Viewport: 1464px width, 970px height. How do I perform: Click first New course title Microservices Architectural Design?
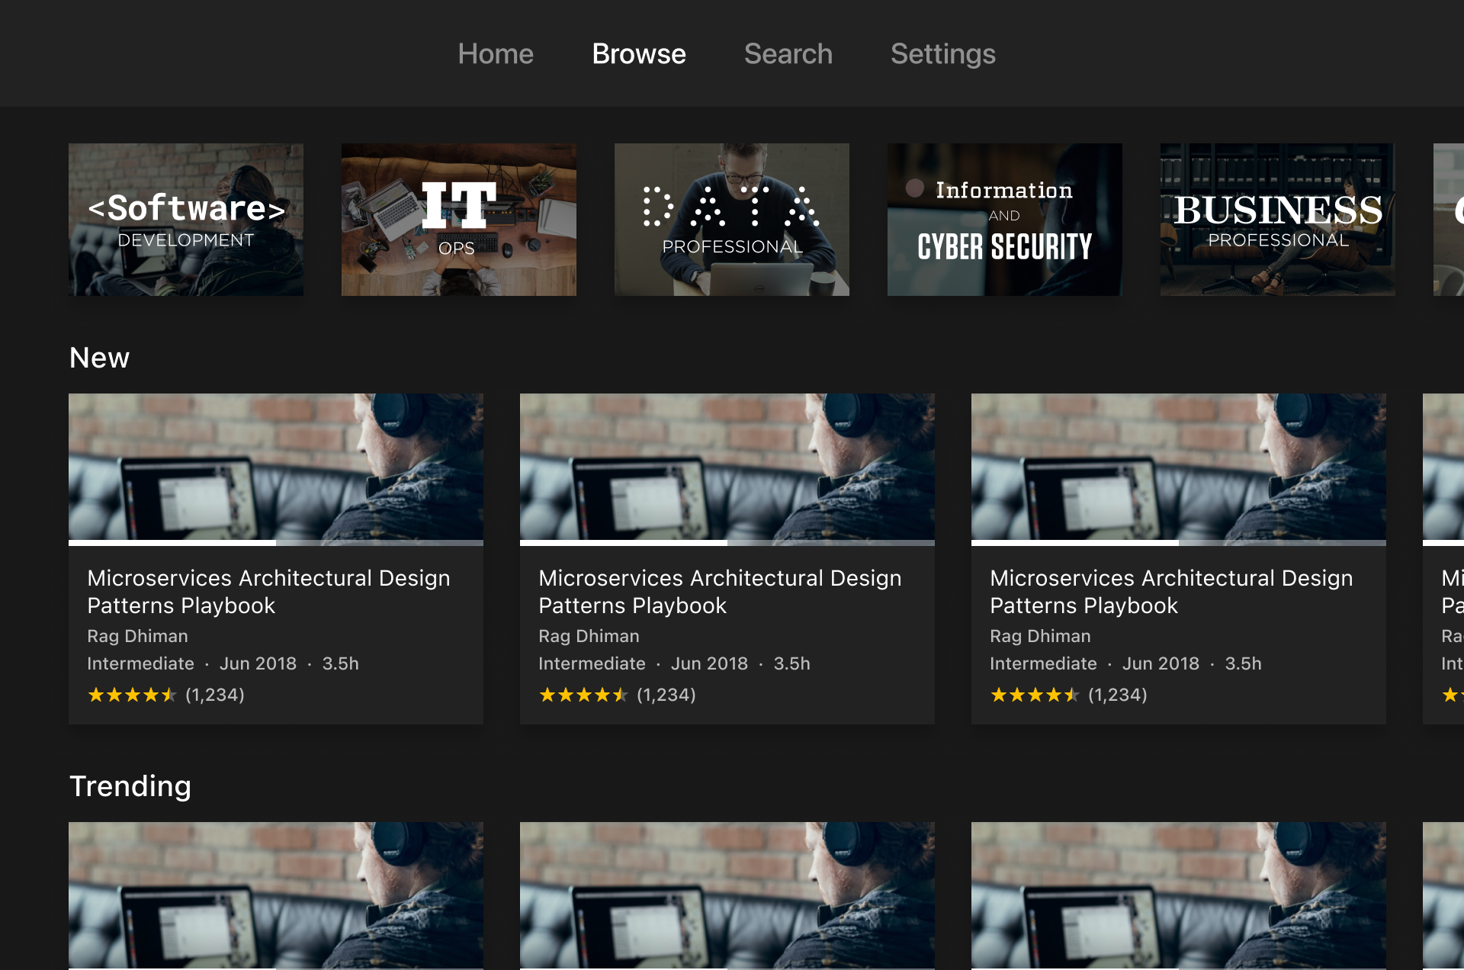click(x=268, y=592)
